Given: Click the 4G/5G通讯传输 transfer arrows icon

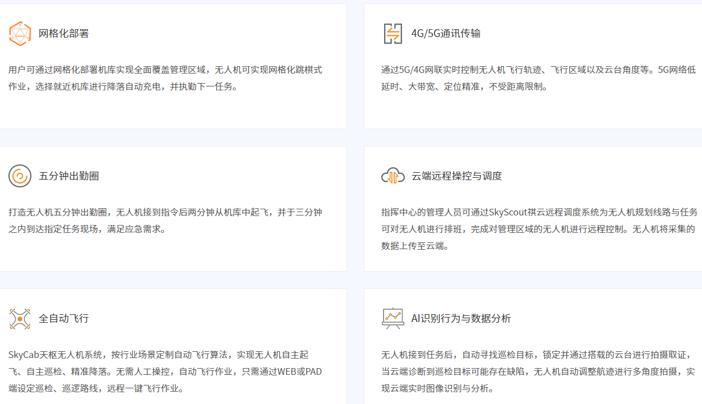Looking at the screenshot, I should [x=392, y=34].
